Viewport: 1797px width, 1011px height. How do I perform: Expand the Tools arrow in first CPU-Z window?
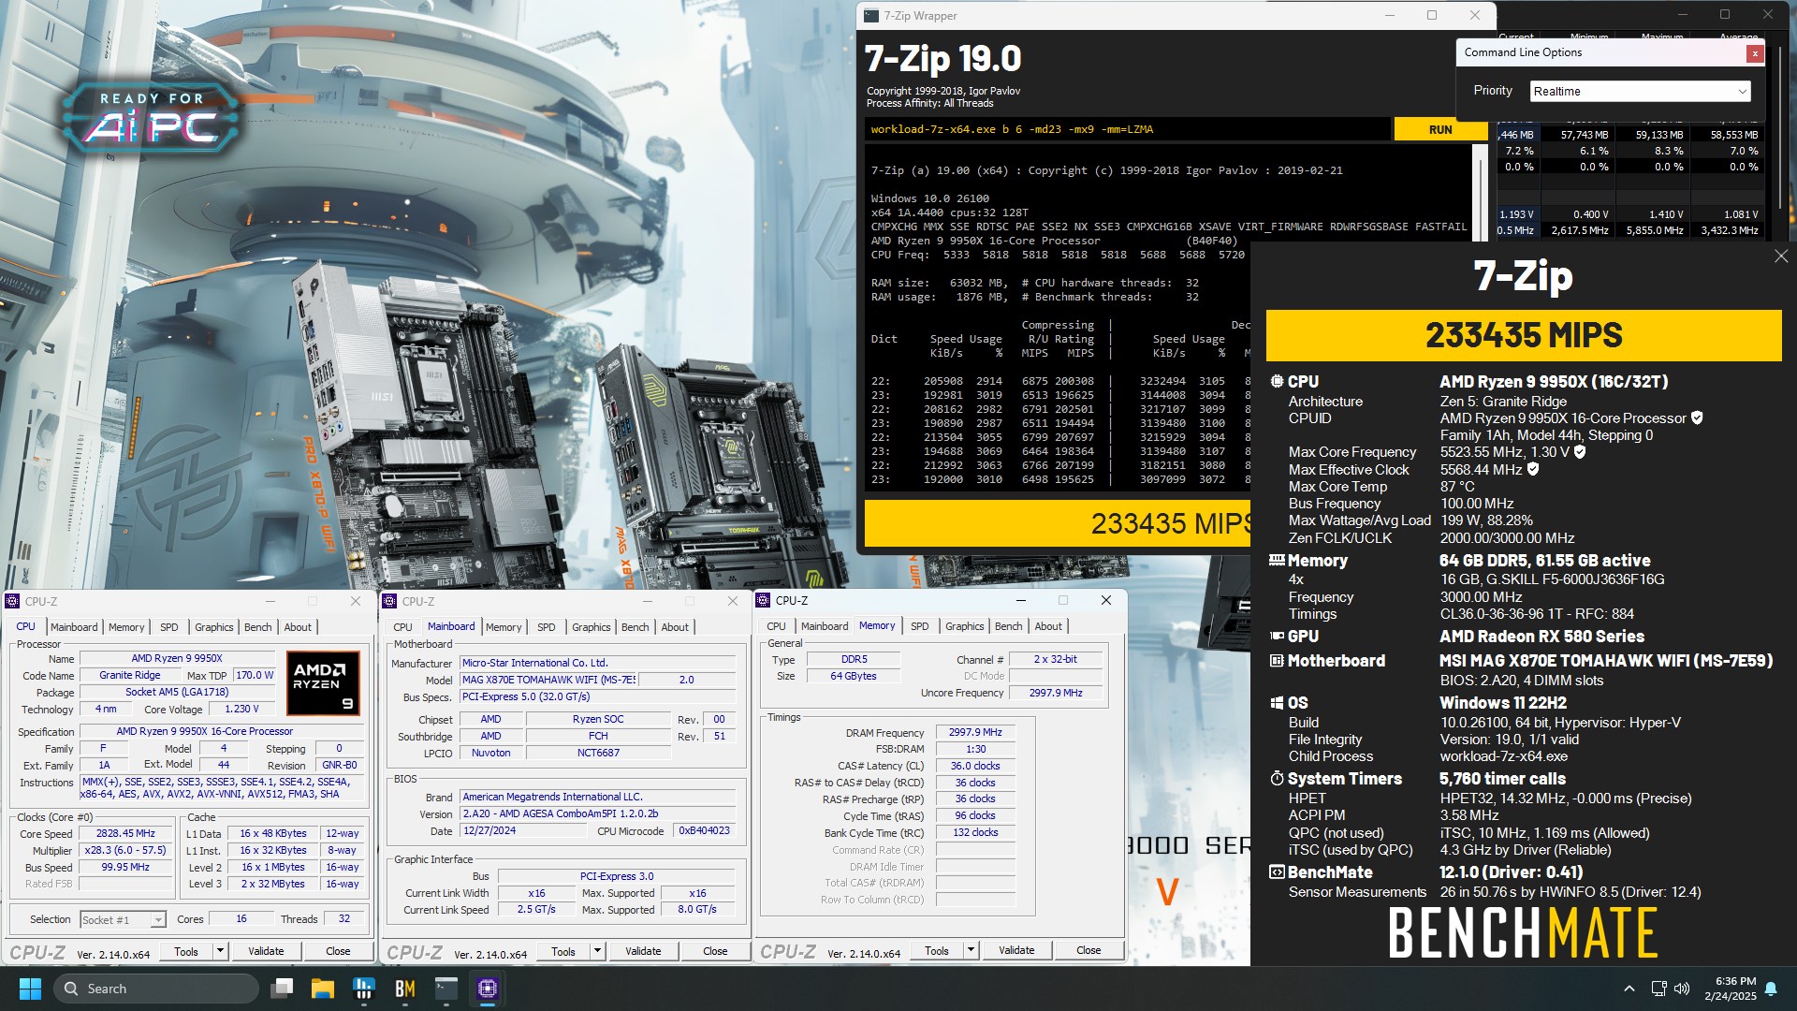(x=220, y=951)
